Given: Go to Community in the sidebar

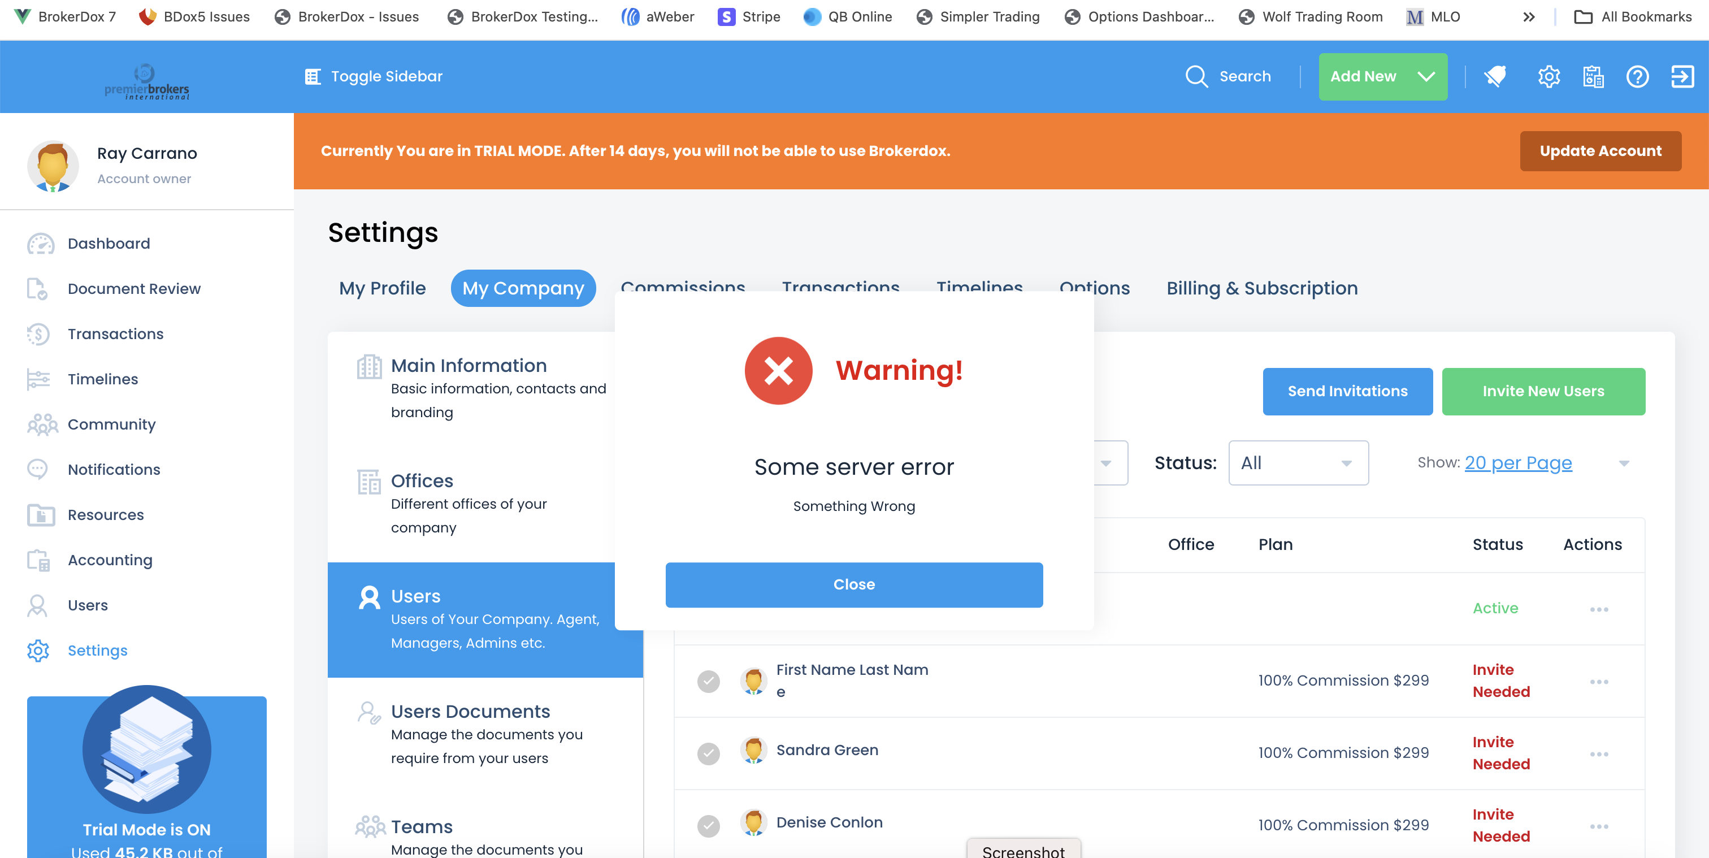Looking at the screenshot, I should [x=111, y=424].
